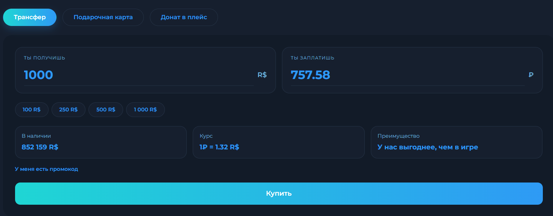Choose the 100 R$ preset
Image resolution: width=553 pixels, height=216 pixels.
pos(32,110)
